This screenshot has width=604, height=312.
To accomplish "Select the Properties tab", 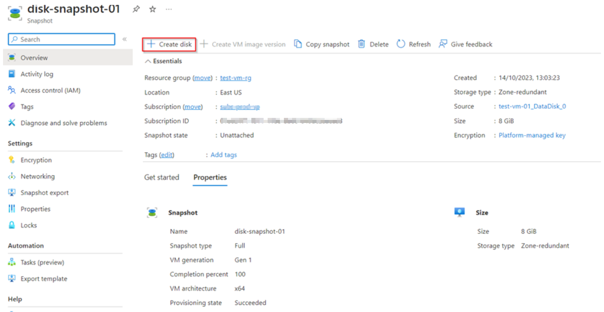I will click(x=210, y=177).
